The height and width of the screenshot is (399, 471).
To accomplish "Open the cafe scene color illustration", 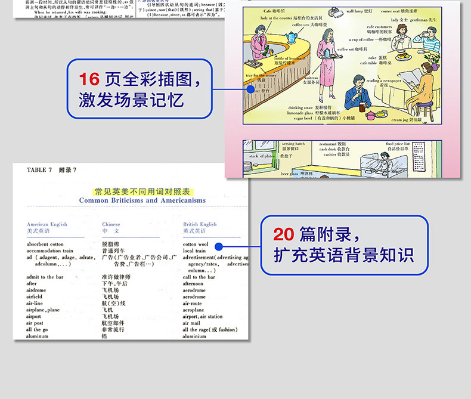I will pos(342,66).
